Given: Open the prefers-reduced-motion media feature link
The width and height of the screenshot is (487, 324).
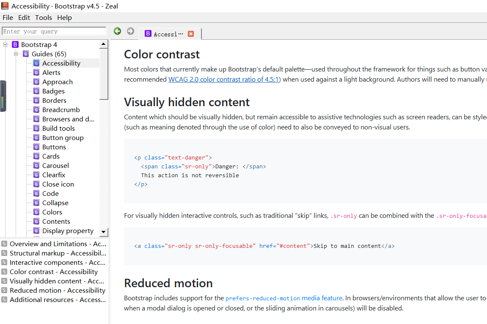Looking at the screenshot, I should pos(284,298).
